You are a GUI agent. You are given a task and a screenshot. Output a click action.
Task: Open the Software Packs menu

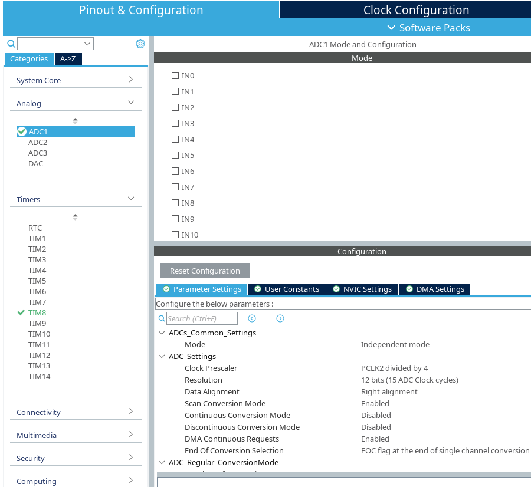(428, 28)
